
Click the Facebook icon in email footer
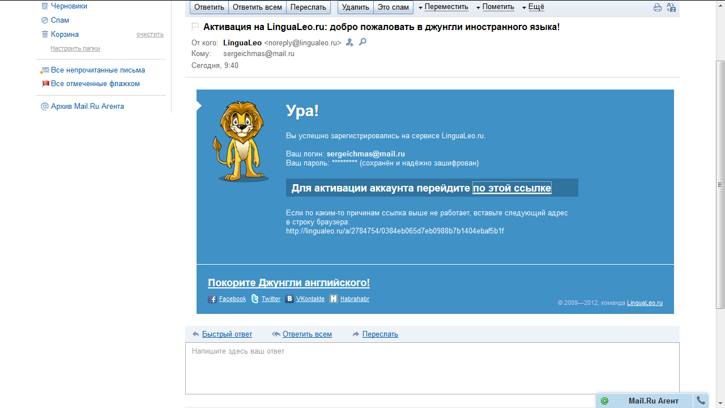point(212,299)
